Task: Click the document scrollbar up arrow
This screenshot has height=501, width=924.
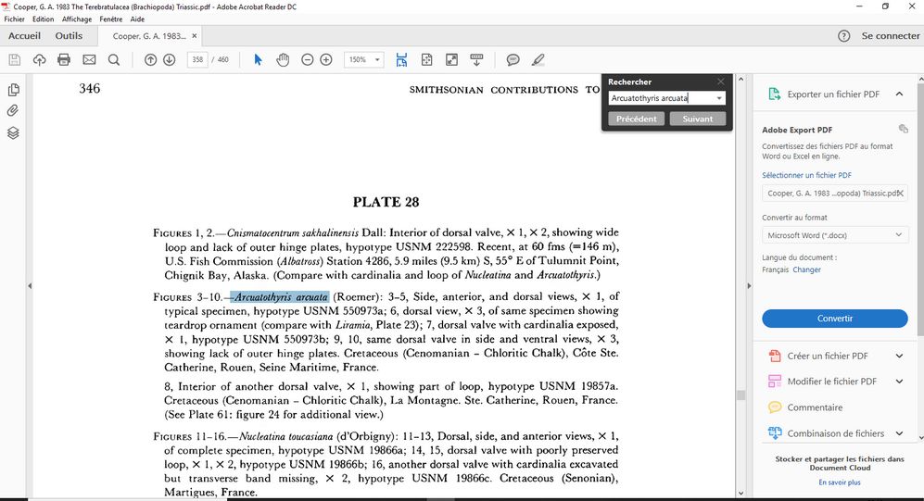Action: pyautogui.click(x=740, y=79)
